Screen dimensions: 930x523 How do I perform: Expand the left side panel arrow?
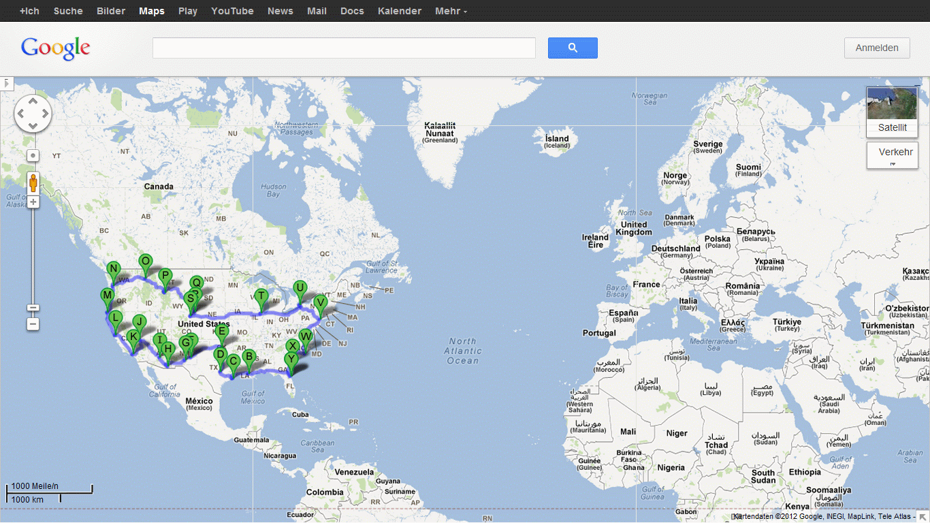click(6, 83)
